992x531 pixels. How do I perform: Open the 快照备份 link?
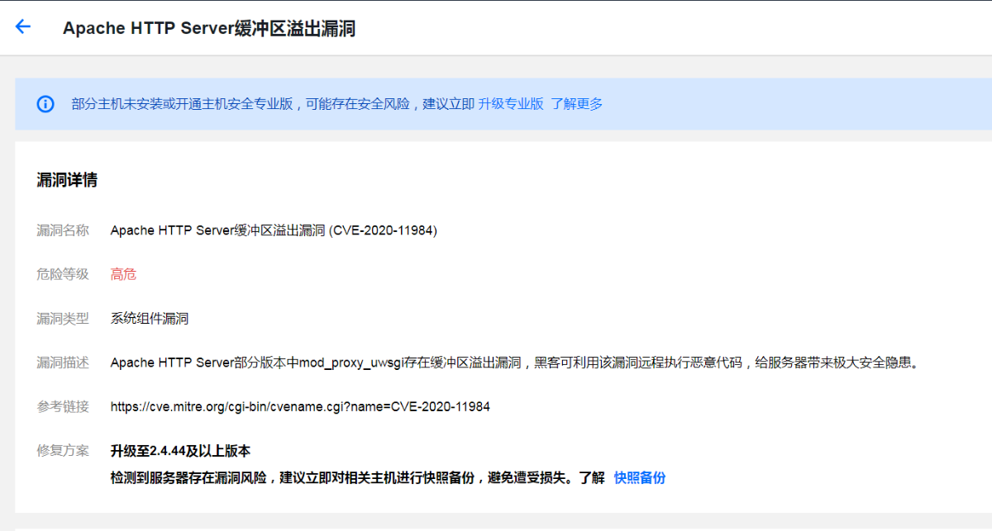(x=640, y=477)
